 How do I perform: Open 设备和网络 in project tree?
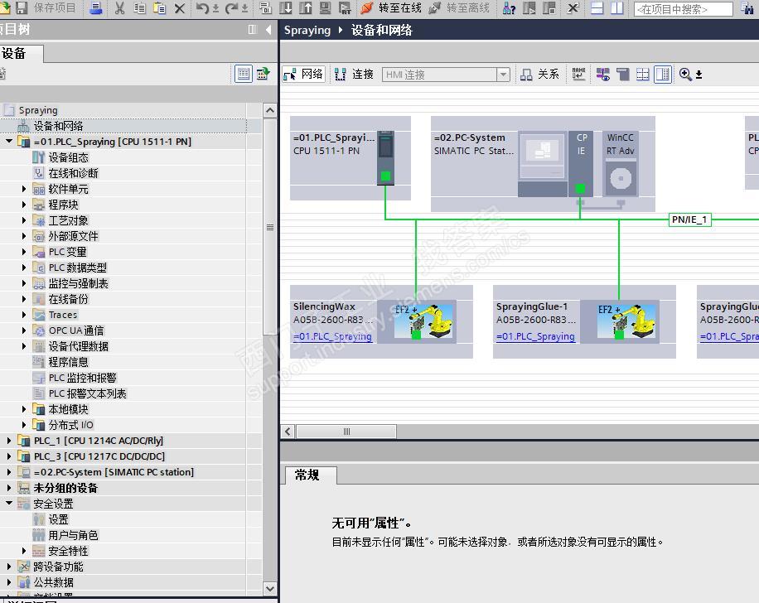(58, 126)
